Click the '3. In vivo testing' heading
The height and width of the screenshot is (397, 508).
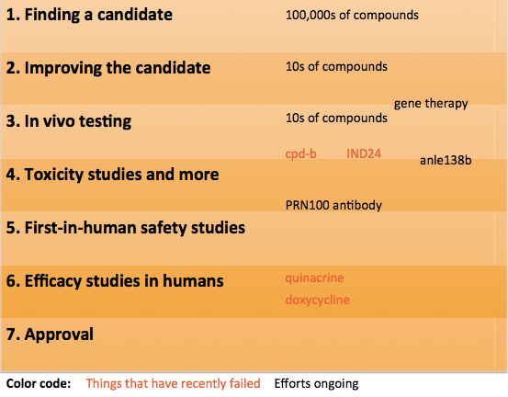point(69,121)
